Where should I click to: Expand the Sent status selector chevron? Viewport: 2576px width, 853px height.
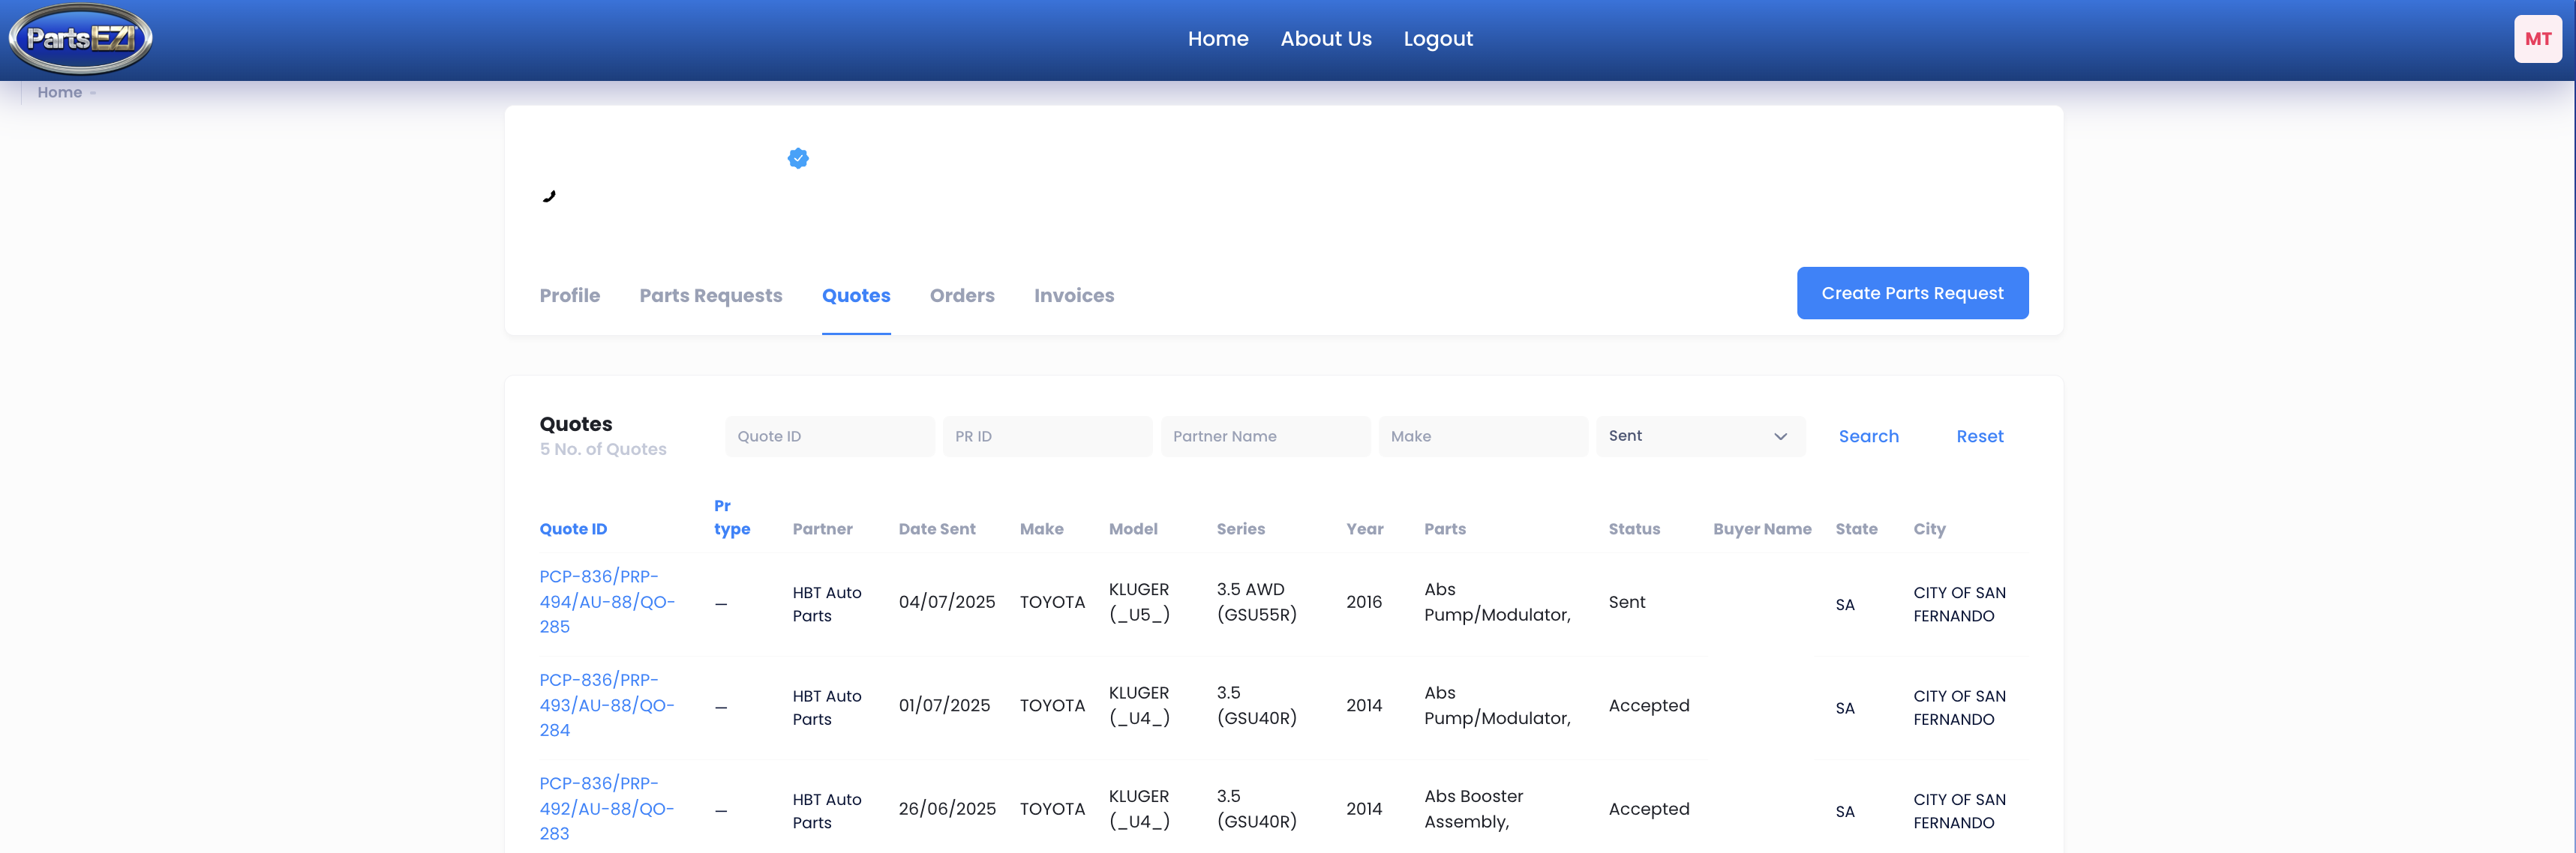point(1779,435)
